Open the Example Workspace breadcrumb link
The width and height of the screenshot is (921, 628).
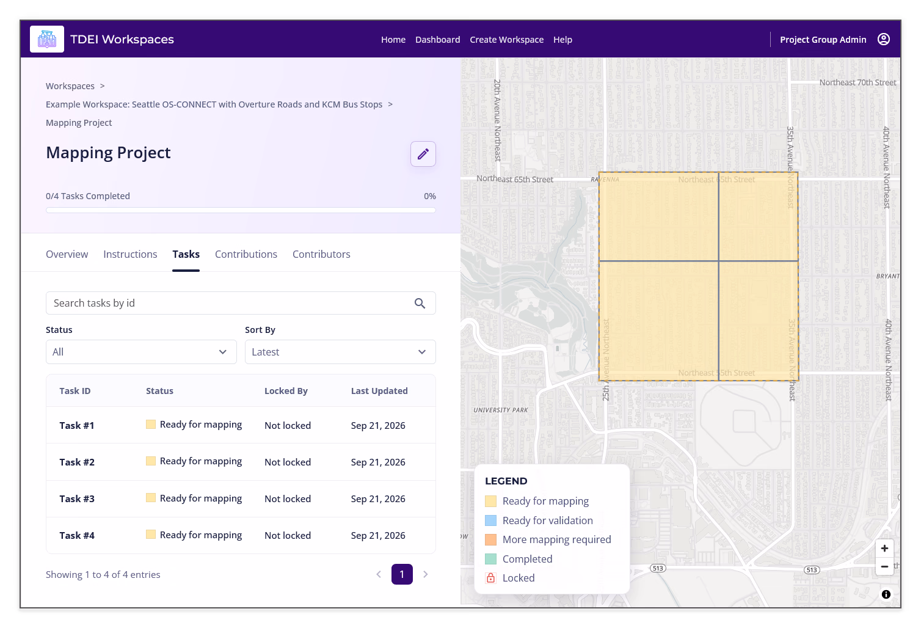point(214,104)
